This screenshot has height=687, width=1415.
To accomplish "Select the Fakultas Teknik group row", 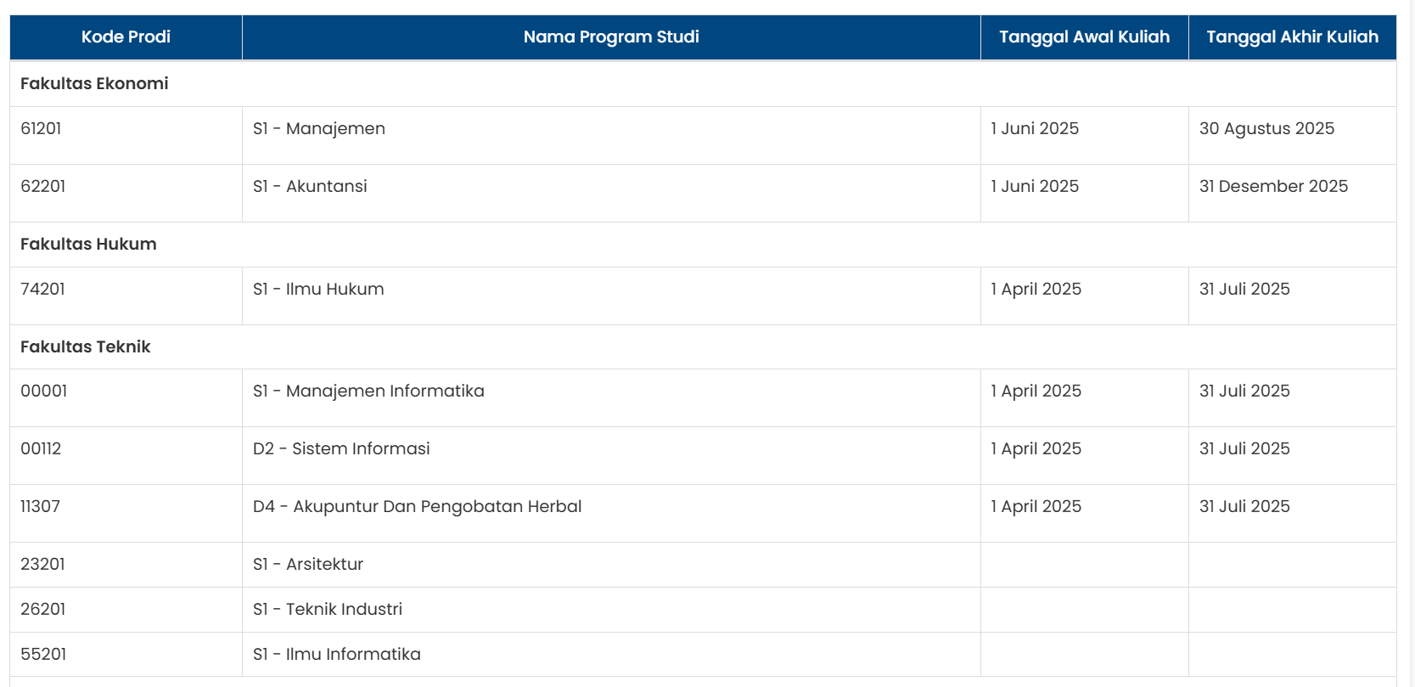I will pyautogui.click(x=85, y=346).
